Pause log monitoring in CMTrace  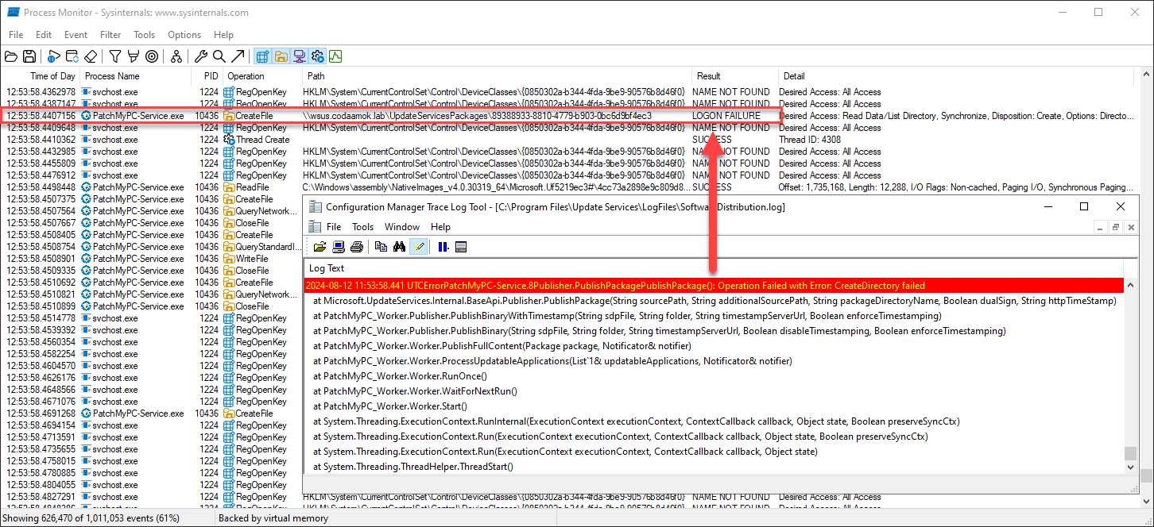click(443, 247)
